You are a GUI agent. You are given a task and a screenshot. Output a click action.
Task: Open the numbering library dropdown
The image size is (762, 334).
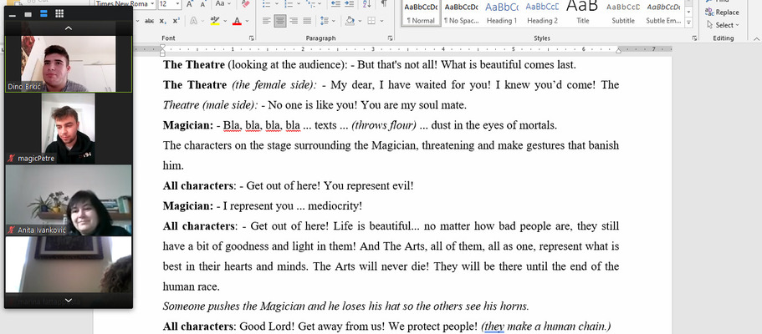coord(299,3)
